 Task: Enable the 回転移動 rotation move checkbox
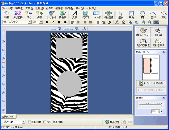tap(29, 122)
